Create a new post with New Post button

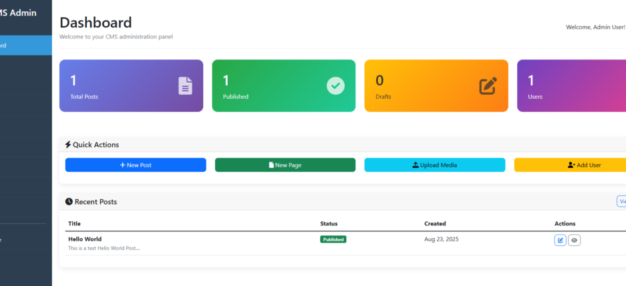click(x=136, y=165)
